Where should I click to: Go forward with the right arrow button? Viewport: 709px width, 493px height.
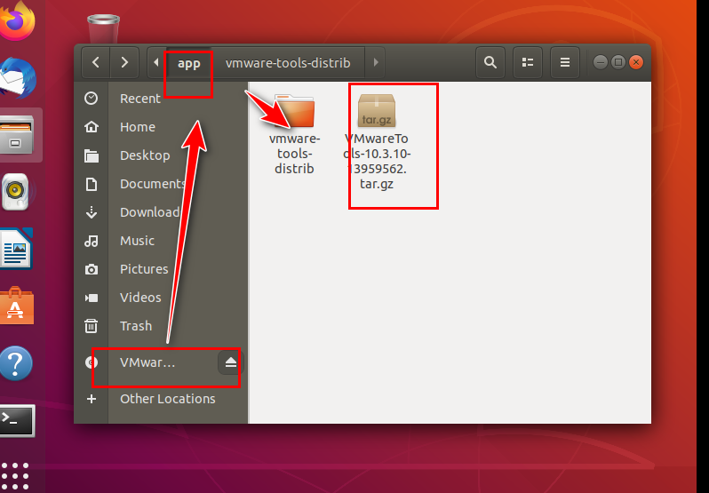(x=124, y=62)
